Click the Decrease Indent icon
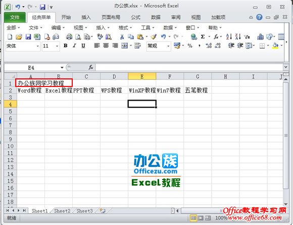This screenshot has height=225, width=293. pyautogui.click(x=231, y=46)
